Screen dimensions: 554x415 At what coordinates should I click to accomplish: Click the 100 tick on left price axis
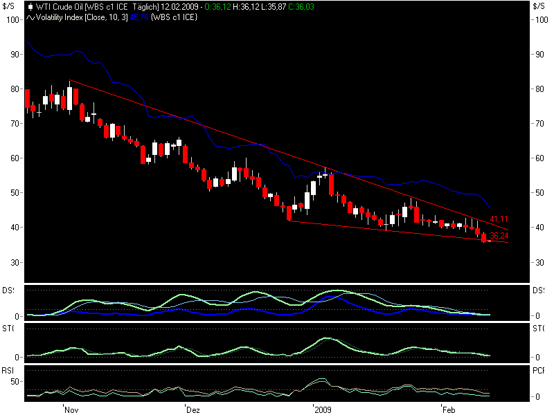pyautogui.click(x=12, y=20)
